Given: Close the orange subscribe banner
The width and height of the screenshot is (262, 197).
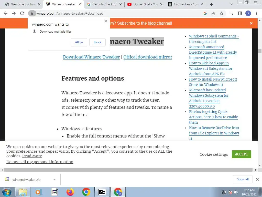Looking at the screenshot, I should coord(251,23).
